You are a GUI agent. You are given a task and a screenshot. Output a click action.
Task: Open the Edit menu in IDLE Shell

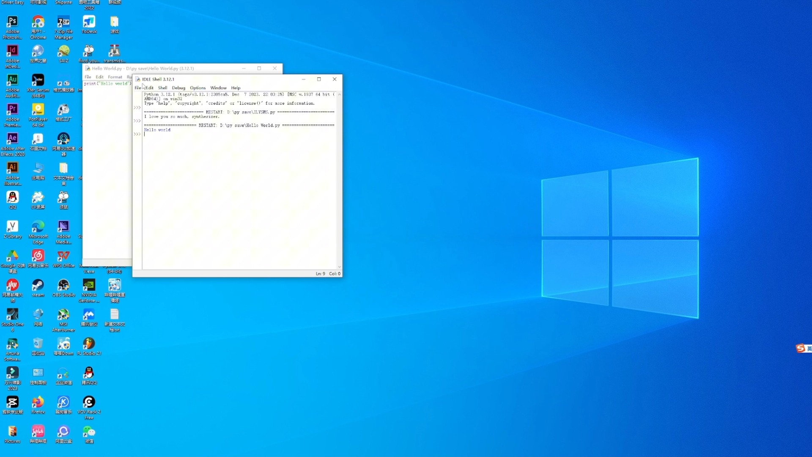point(150,88)
